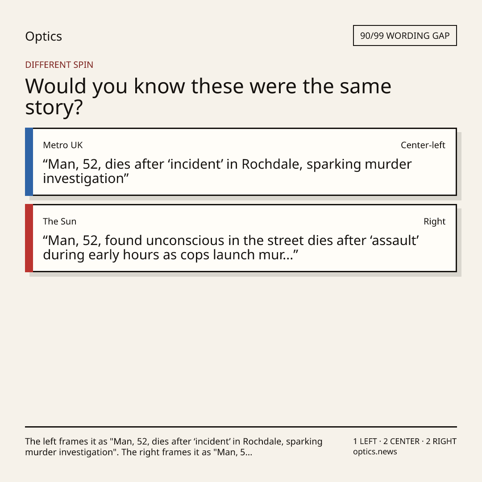Click The Sun source name

pyautogui.click(x=60, y=221)
